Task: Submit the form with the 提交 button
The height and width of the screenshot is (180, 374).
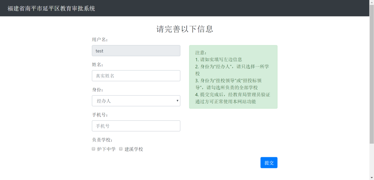Action: pos(269,163)
